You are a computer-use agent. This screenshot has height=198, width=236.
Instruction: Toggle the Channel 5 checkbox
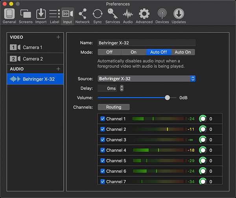[x=103, y=161]
